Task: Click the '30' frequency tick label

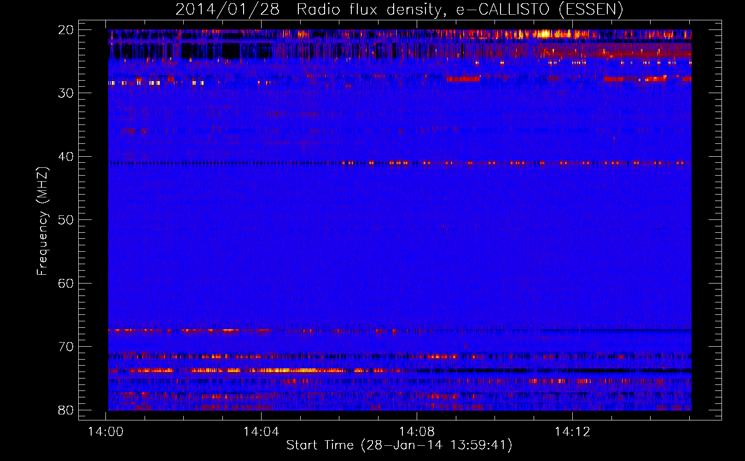Action: pos(66,93)
